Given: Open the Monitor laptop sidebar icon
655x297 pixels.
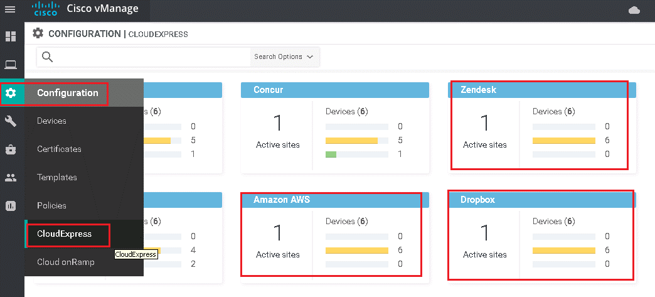Looking at the screenshot, I should (11, 65).
